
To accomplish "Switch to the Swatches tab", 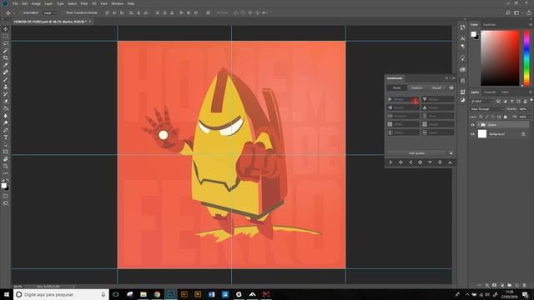I will click(x=490, y=25).
